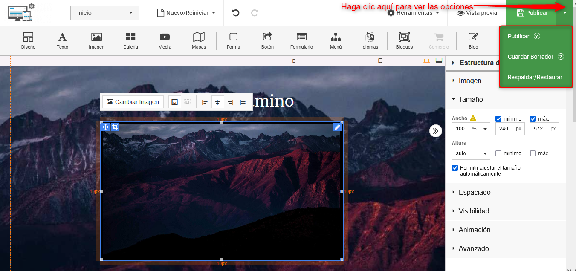Click the Cambiar Imagen button
Viewport: 576px width, 271px height.
pos(133,102)
